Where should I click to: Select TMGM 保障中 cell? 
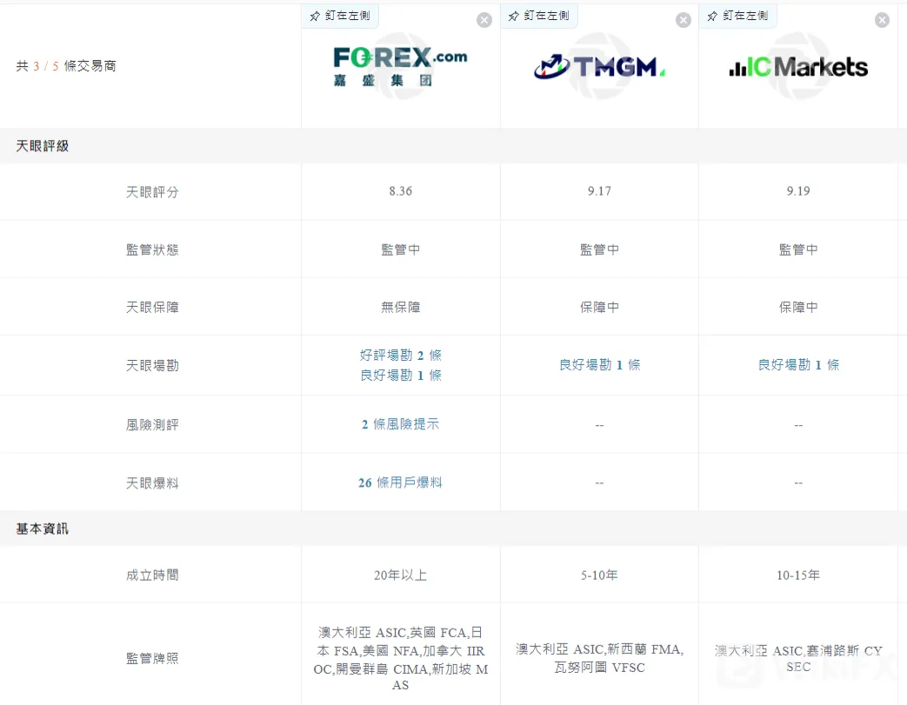(x=599, y=307)
